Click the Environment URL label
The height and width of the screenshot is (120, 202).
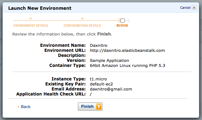(x=65, y=50)
